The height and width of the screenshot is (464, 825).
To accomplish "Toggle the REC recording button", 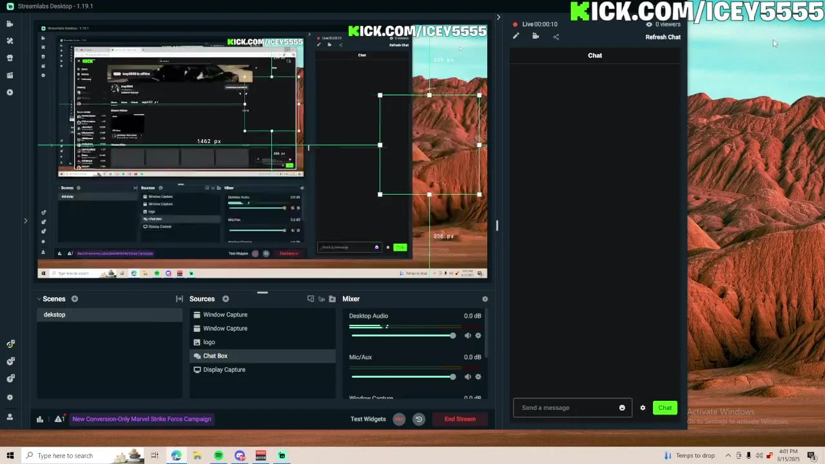I will 399,419.
